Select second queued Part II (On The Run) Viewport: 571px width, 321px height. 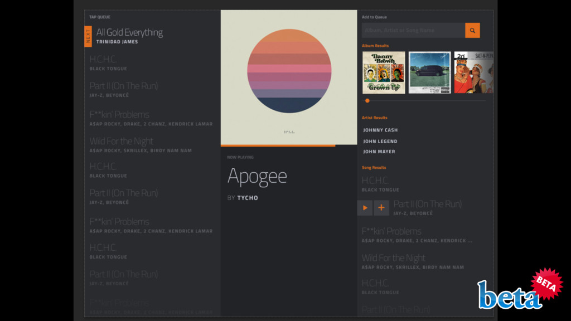click(123, 197)
